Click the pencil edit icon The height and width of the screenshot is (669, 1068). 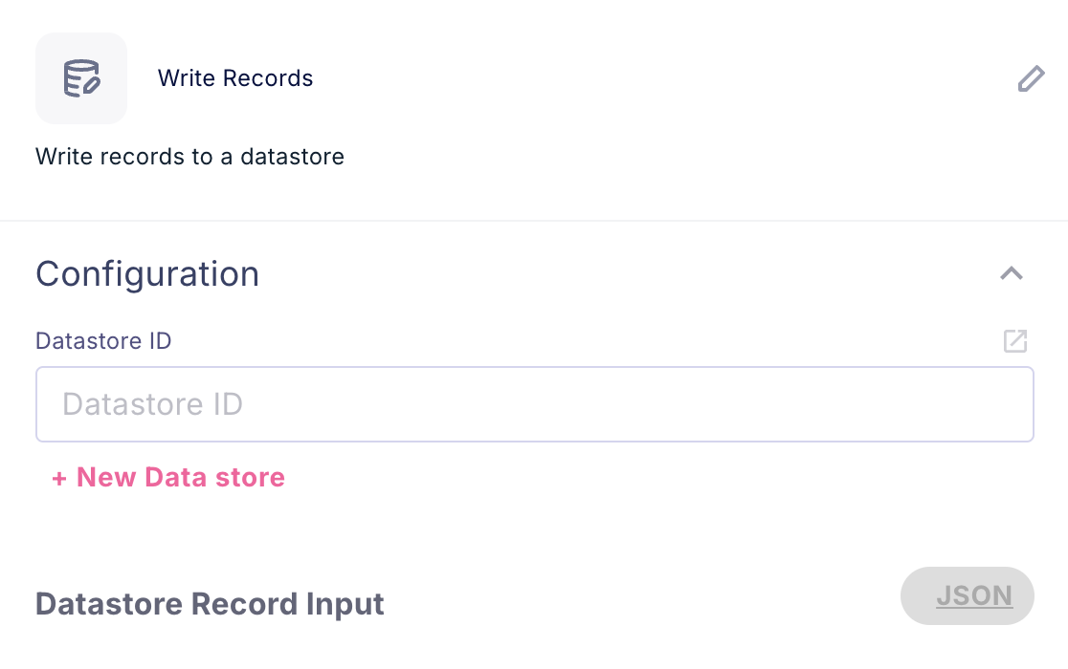(1031, 78)
